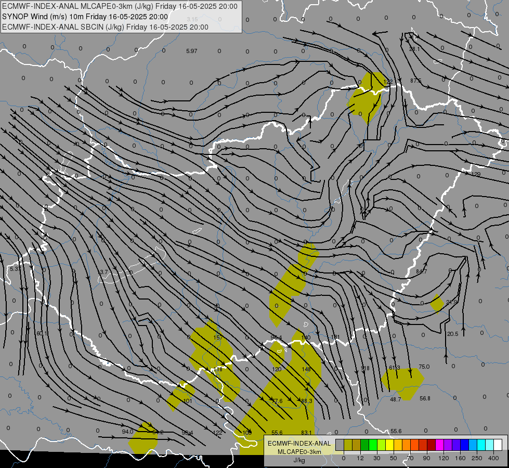Select the deep blue swatch in the legend
509x468 pixels.
(x=464, y=445)
